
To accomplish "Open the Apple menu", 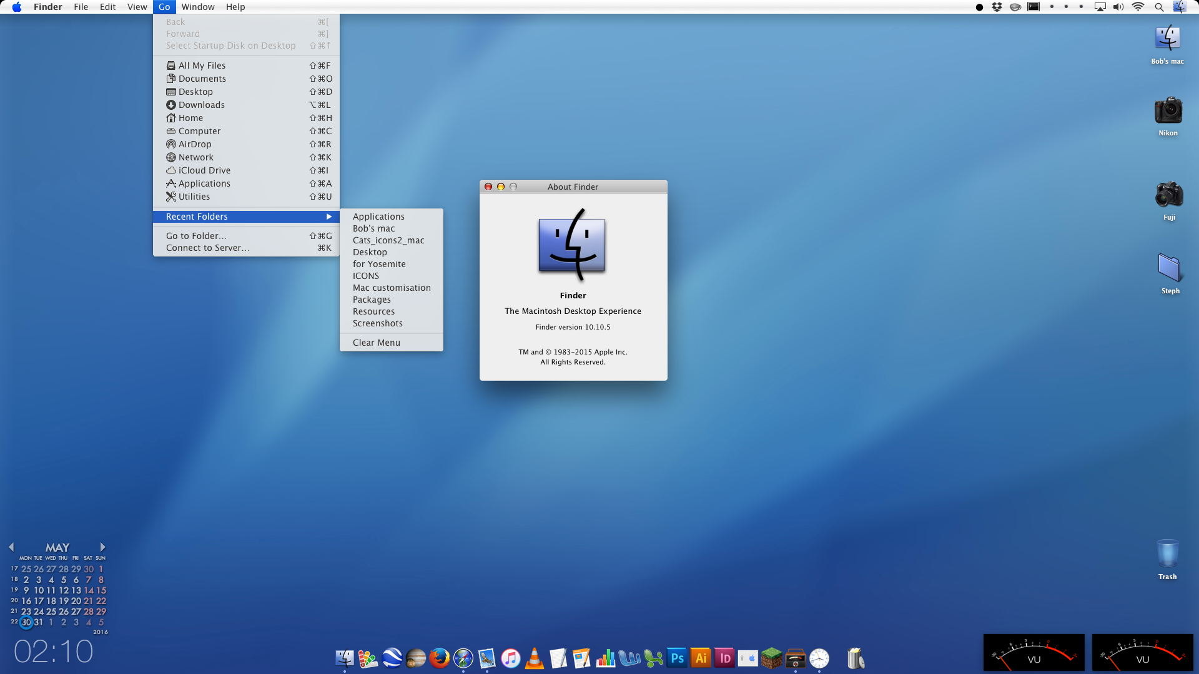I will coord(17,7).
